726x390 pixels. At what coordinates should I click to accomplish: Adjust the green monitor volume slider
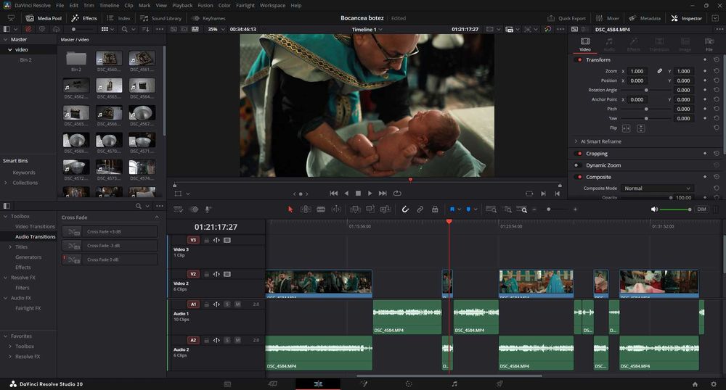coord(675,209)
